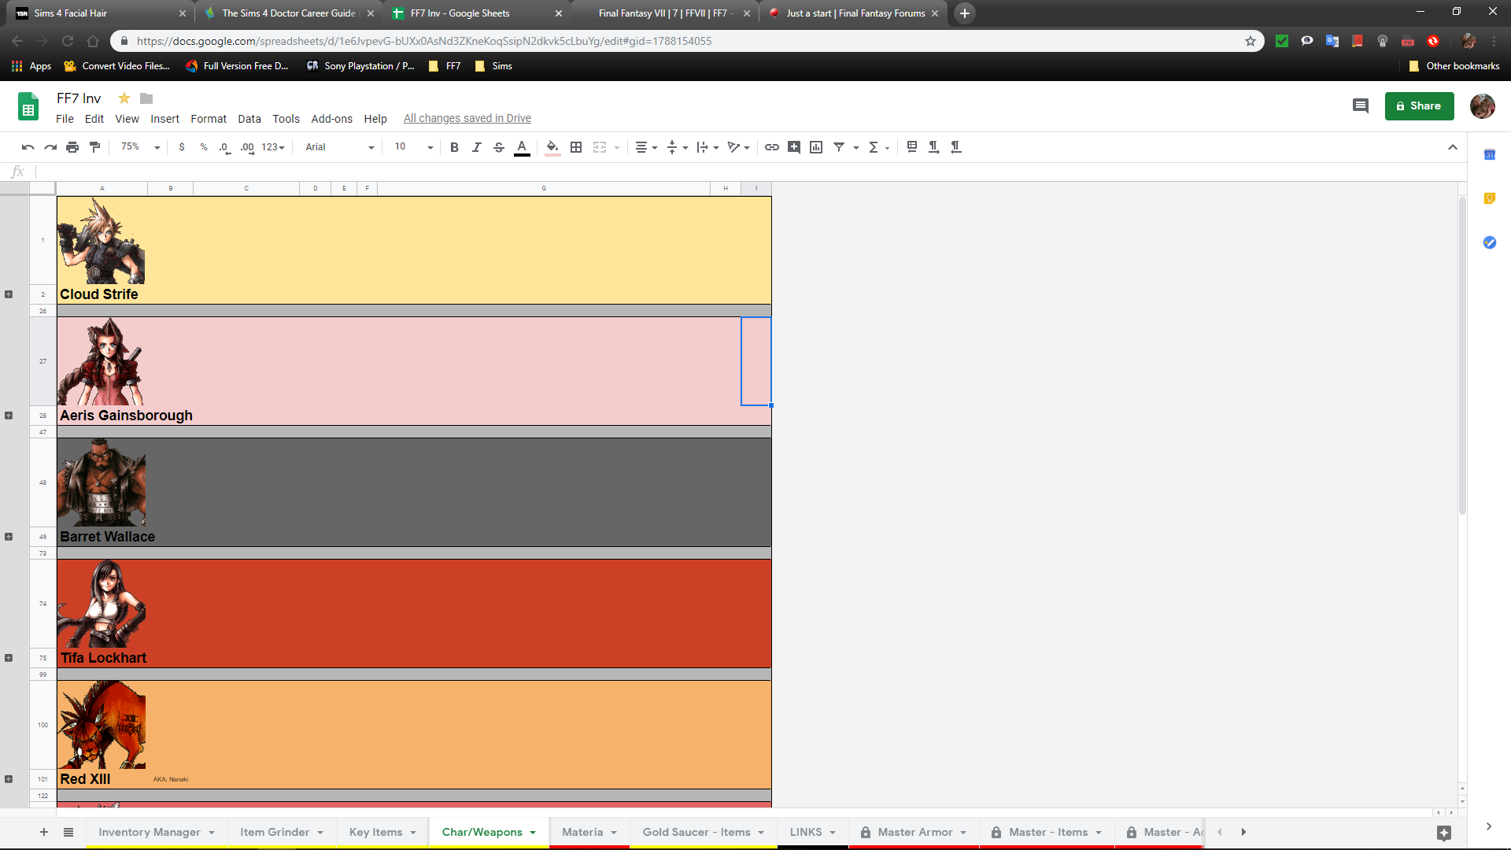This screenshot has height=850, width=1511.
Task: Expand the row group below Red XIII
Action: click(9, 779)
